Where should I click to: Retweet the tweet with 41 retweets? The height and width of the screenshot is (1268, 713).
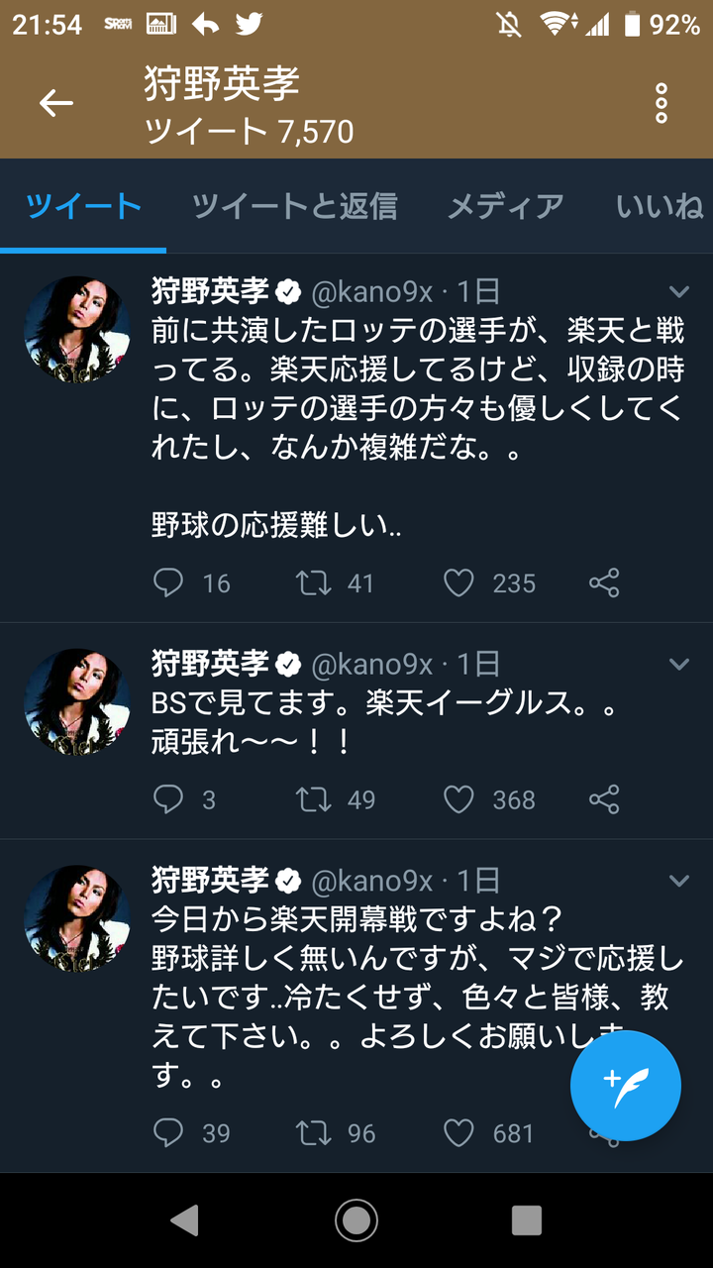pyautogui.click(x=314, y=582)
